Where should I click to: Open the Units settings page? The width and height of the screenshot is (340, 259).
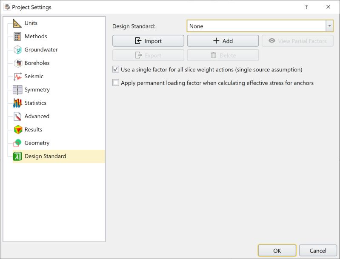coord(31,23)
